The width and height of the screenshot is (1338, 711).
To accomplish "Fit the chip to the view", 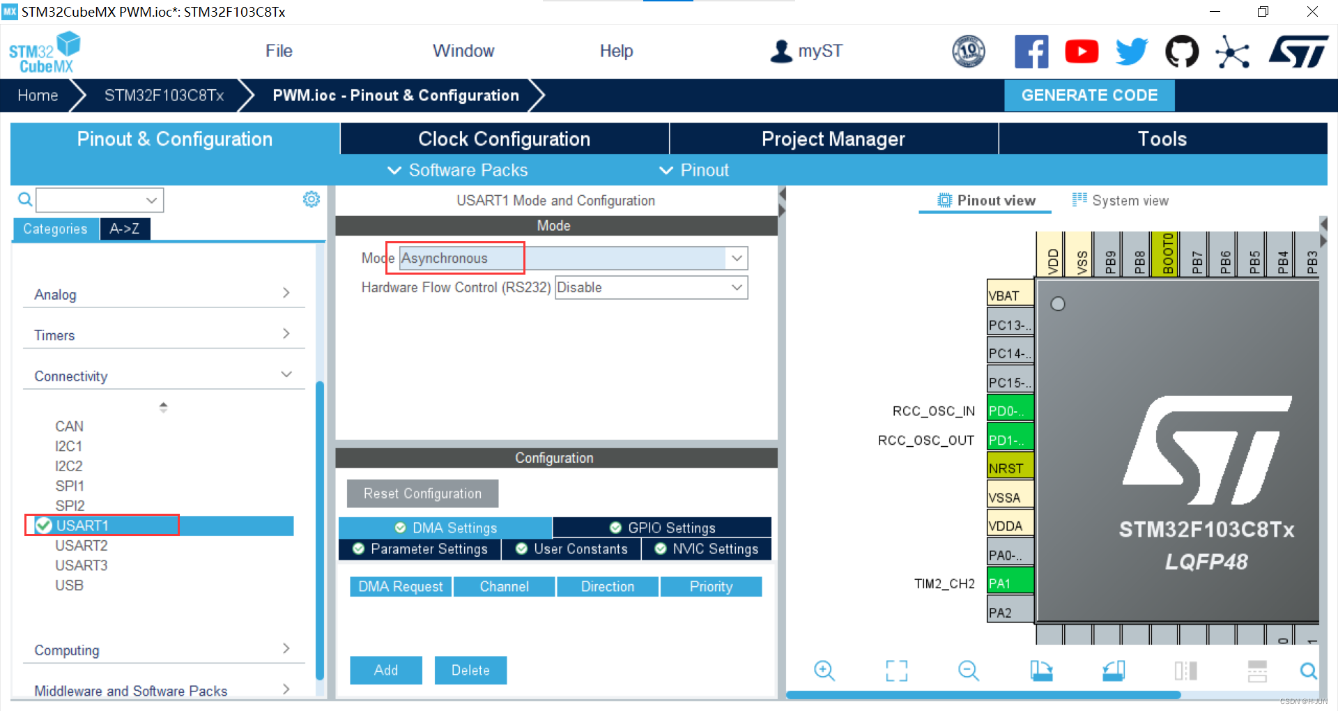I will click(x=897, y=671).
